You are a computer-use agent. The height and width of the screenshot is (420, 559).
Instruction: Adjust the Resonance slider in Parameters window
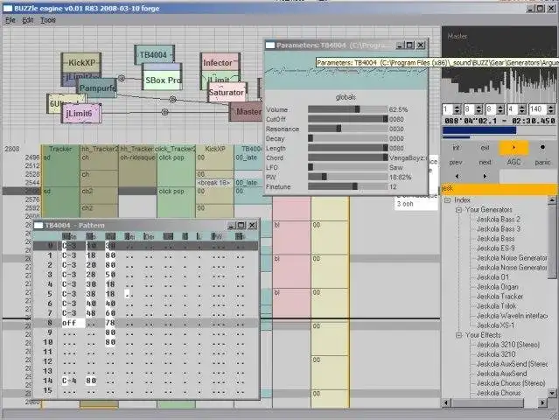pyautogui.click(x=347, y=129)
